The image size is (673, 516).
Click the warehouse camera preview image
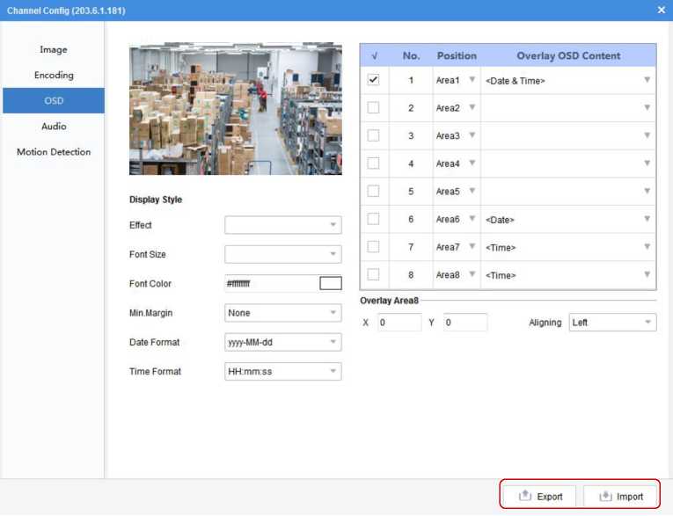coord(236,108)
